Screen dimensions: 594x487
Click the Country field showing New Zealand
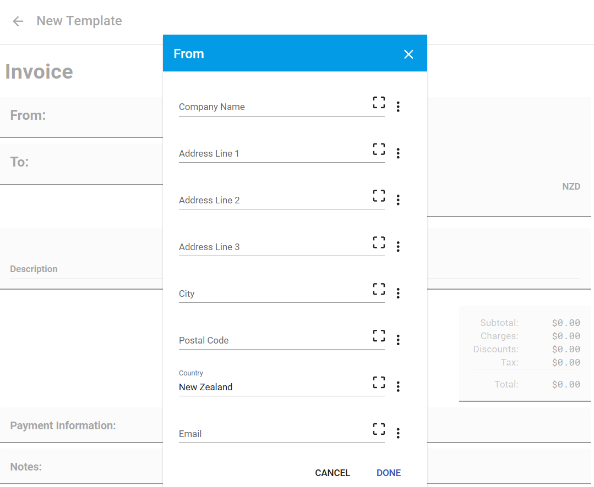coord(274,387)
